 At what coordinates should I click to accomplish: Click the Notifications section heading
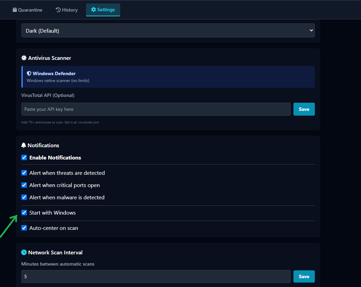click(43, 145)
